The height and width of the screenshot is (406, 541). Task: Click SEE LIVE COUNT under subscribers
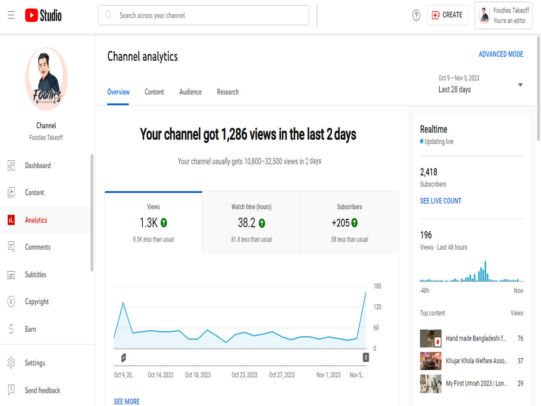pos(440,201)
